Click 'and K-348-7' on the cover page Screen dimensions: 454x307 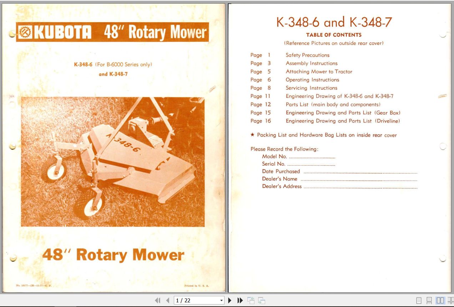113,74
